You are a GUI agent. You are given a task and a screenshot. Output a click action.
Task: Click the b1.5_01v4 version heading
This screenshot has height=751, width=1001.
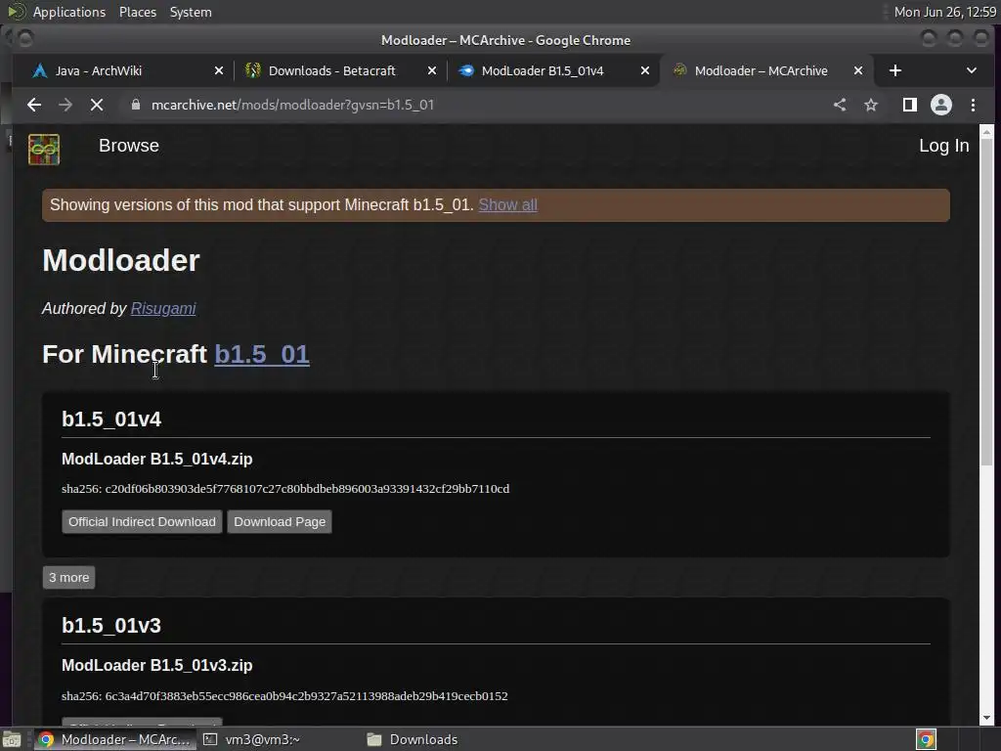[x=111, y=419]
